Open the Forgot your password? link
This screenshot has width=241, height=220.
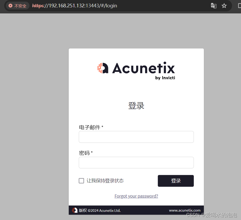coord(136,196)
